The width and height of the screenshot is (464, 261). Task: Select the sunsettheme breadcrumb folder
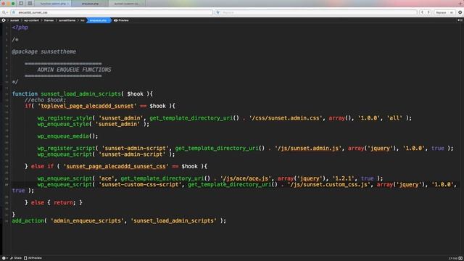coord(67,20)
